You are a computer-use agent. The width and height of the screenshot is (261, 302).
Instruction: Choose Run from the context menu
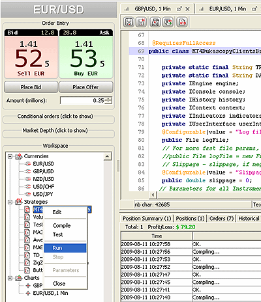tap(65, 248)
